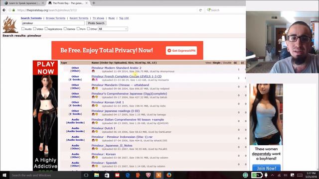Open File Explorer from the taskbar
This screenshot has width=319, height=179.
(x=97, y=175)
